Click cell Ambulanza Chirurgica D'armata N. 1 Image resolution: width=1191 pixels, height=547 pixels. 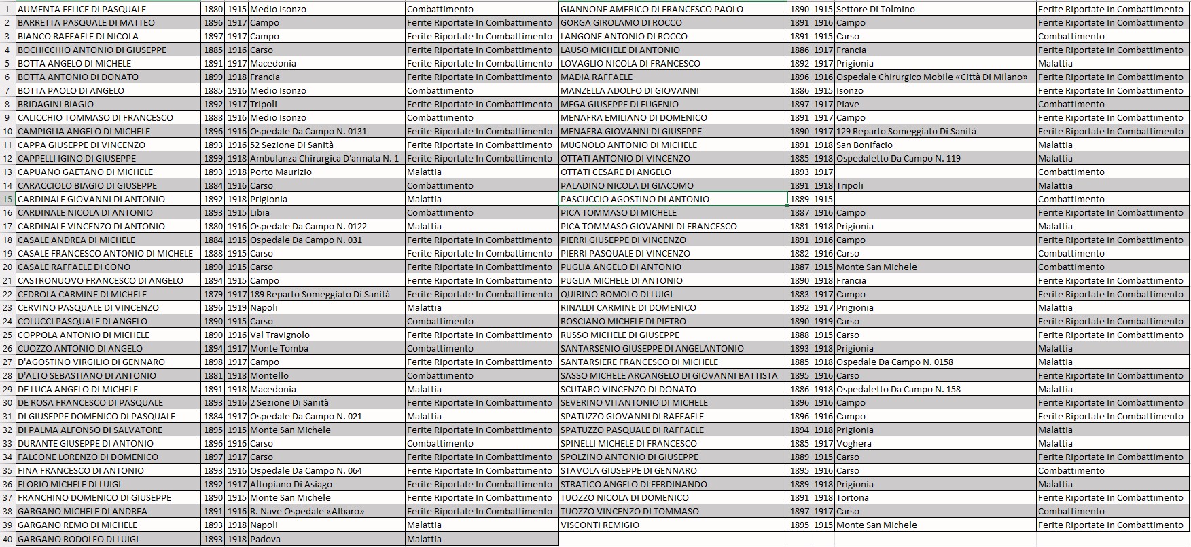point(327,158)
